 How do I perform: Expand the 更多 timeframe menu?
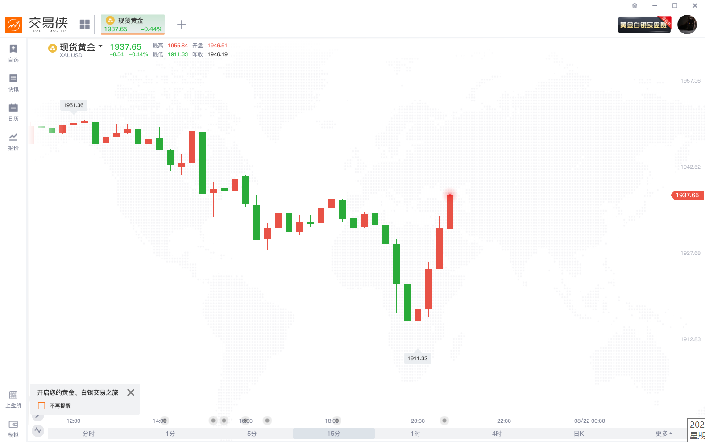pos(664,434)
